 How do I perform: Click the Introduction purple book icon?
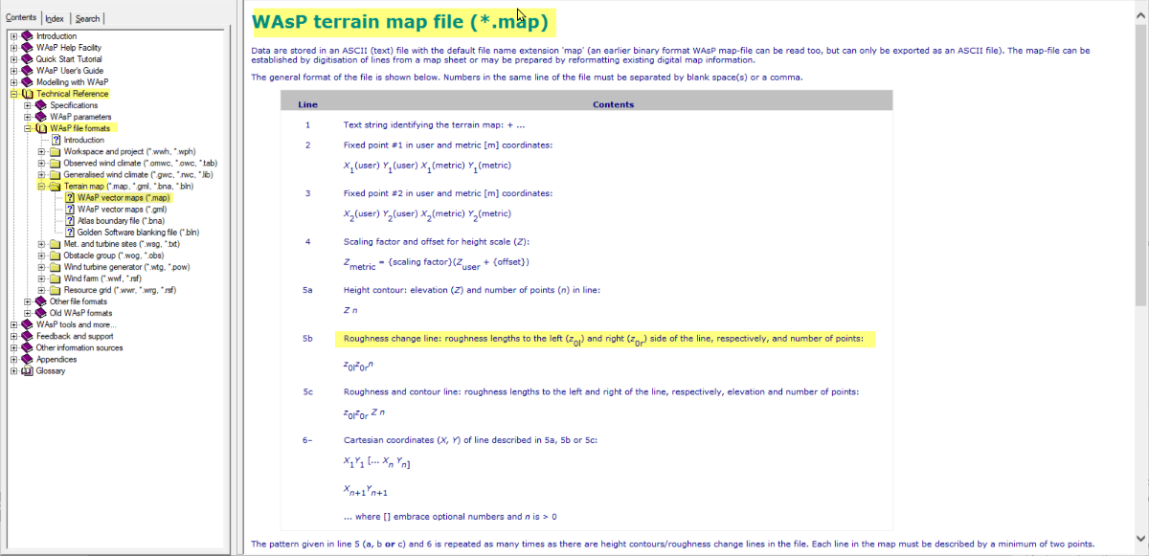point(27,36)
